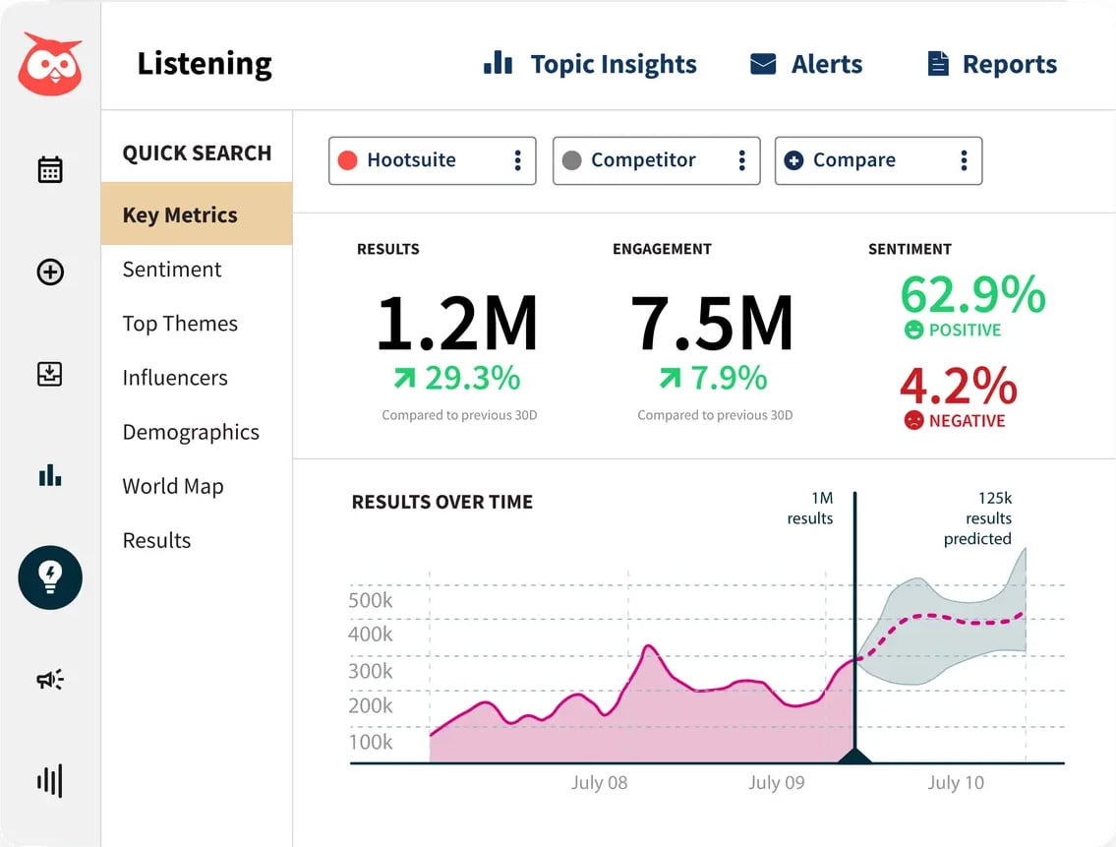Click the 7.9% engagement change value
The image size is (1116, 847).
click(730, 378)
